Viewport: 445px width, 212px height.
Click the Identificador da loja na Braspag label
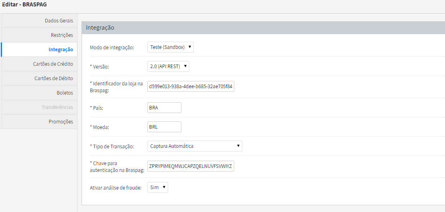point(116,87)
